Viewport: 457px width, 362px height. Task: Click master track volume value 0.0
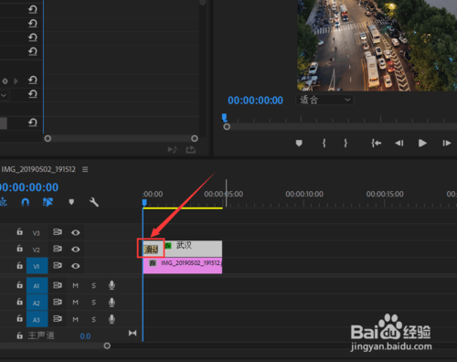pos(85,336)
